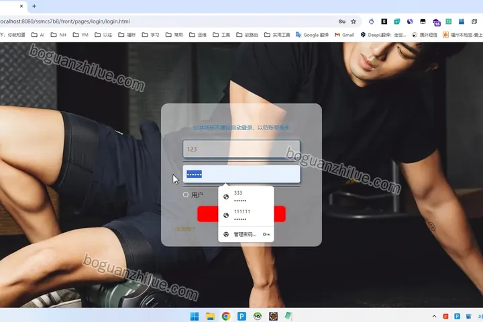The width and height of the screenshot is (483, 322).
Task: Open the AI bookmarks folder
Action: pyautogui.click(x=38, y=35)
